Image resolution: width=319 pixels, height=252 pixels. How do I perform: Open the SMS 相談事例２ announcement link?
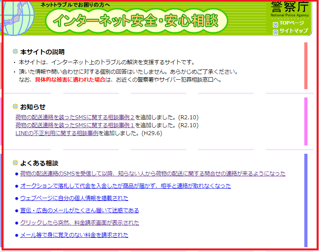[75, 117]
